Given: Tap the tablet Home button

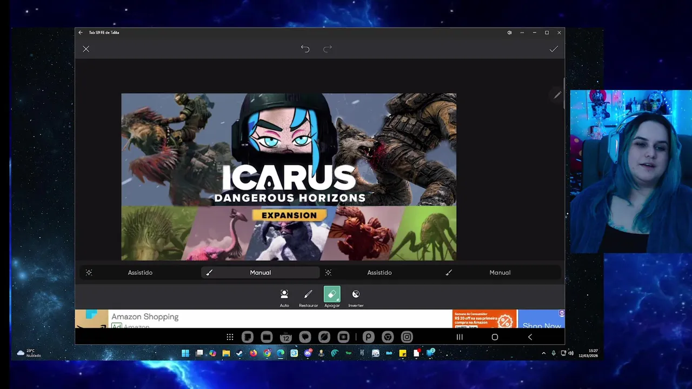Looking at the screenshot, I should [495, 337].
